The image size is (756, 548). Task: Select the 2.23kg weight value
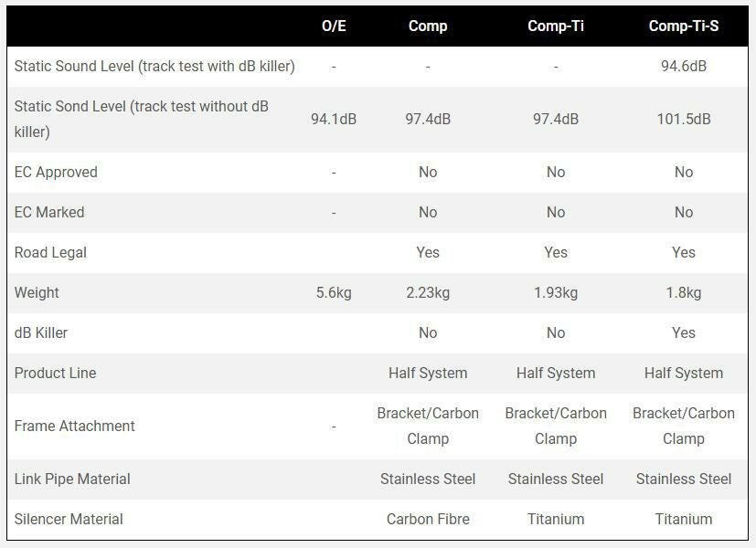tap(428, 292)
